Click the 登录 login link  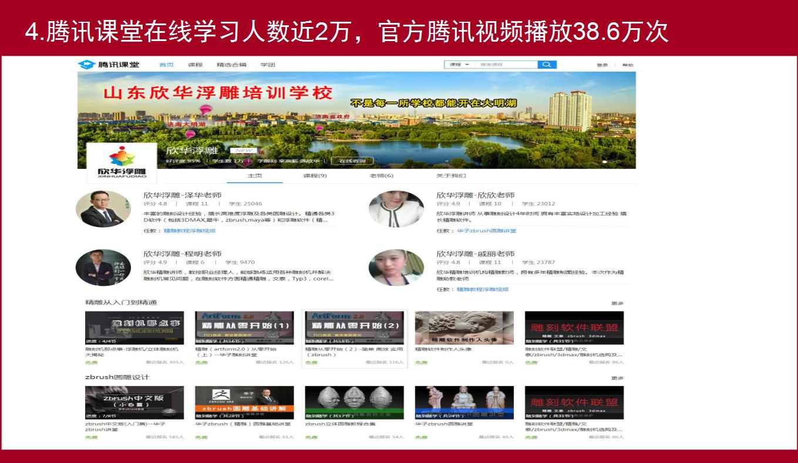[602, 65]
